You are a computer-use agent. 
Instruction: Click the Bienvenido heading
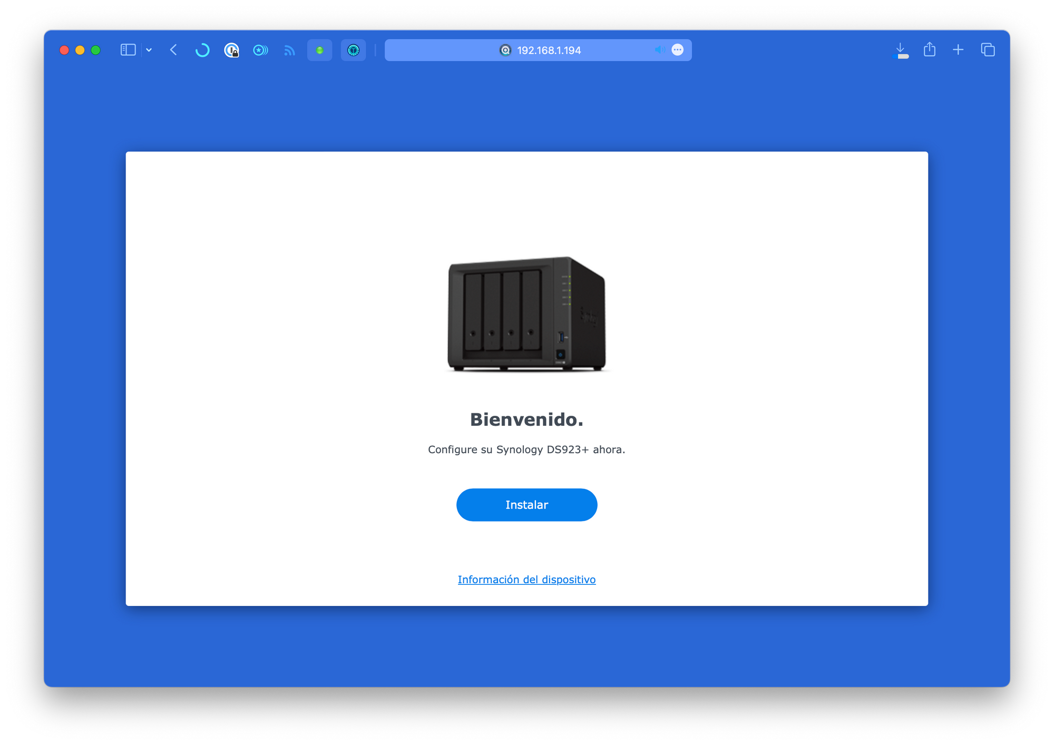[526, 419]
